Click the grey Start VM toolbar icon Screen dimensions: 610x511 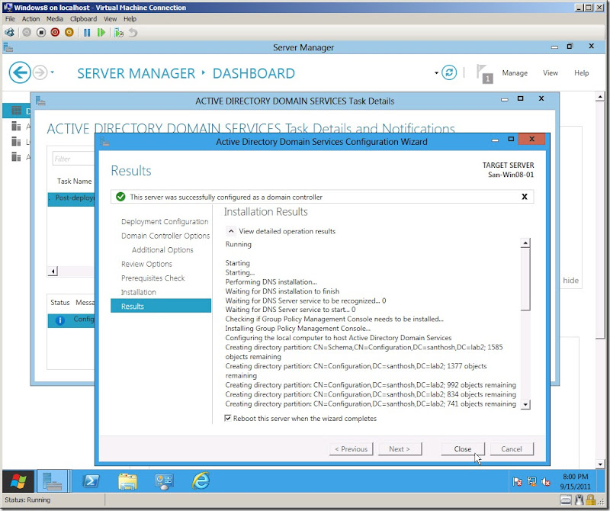point(27,32)
